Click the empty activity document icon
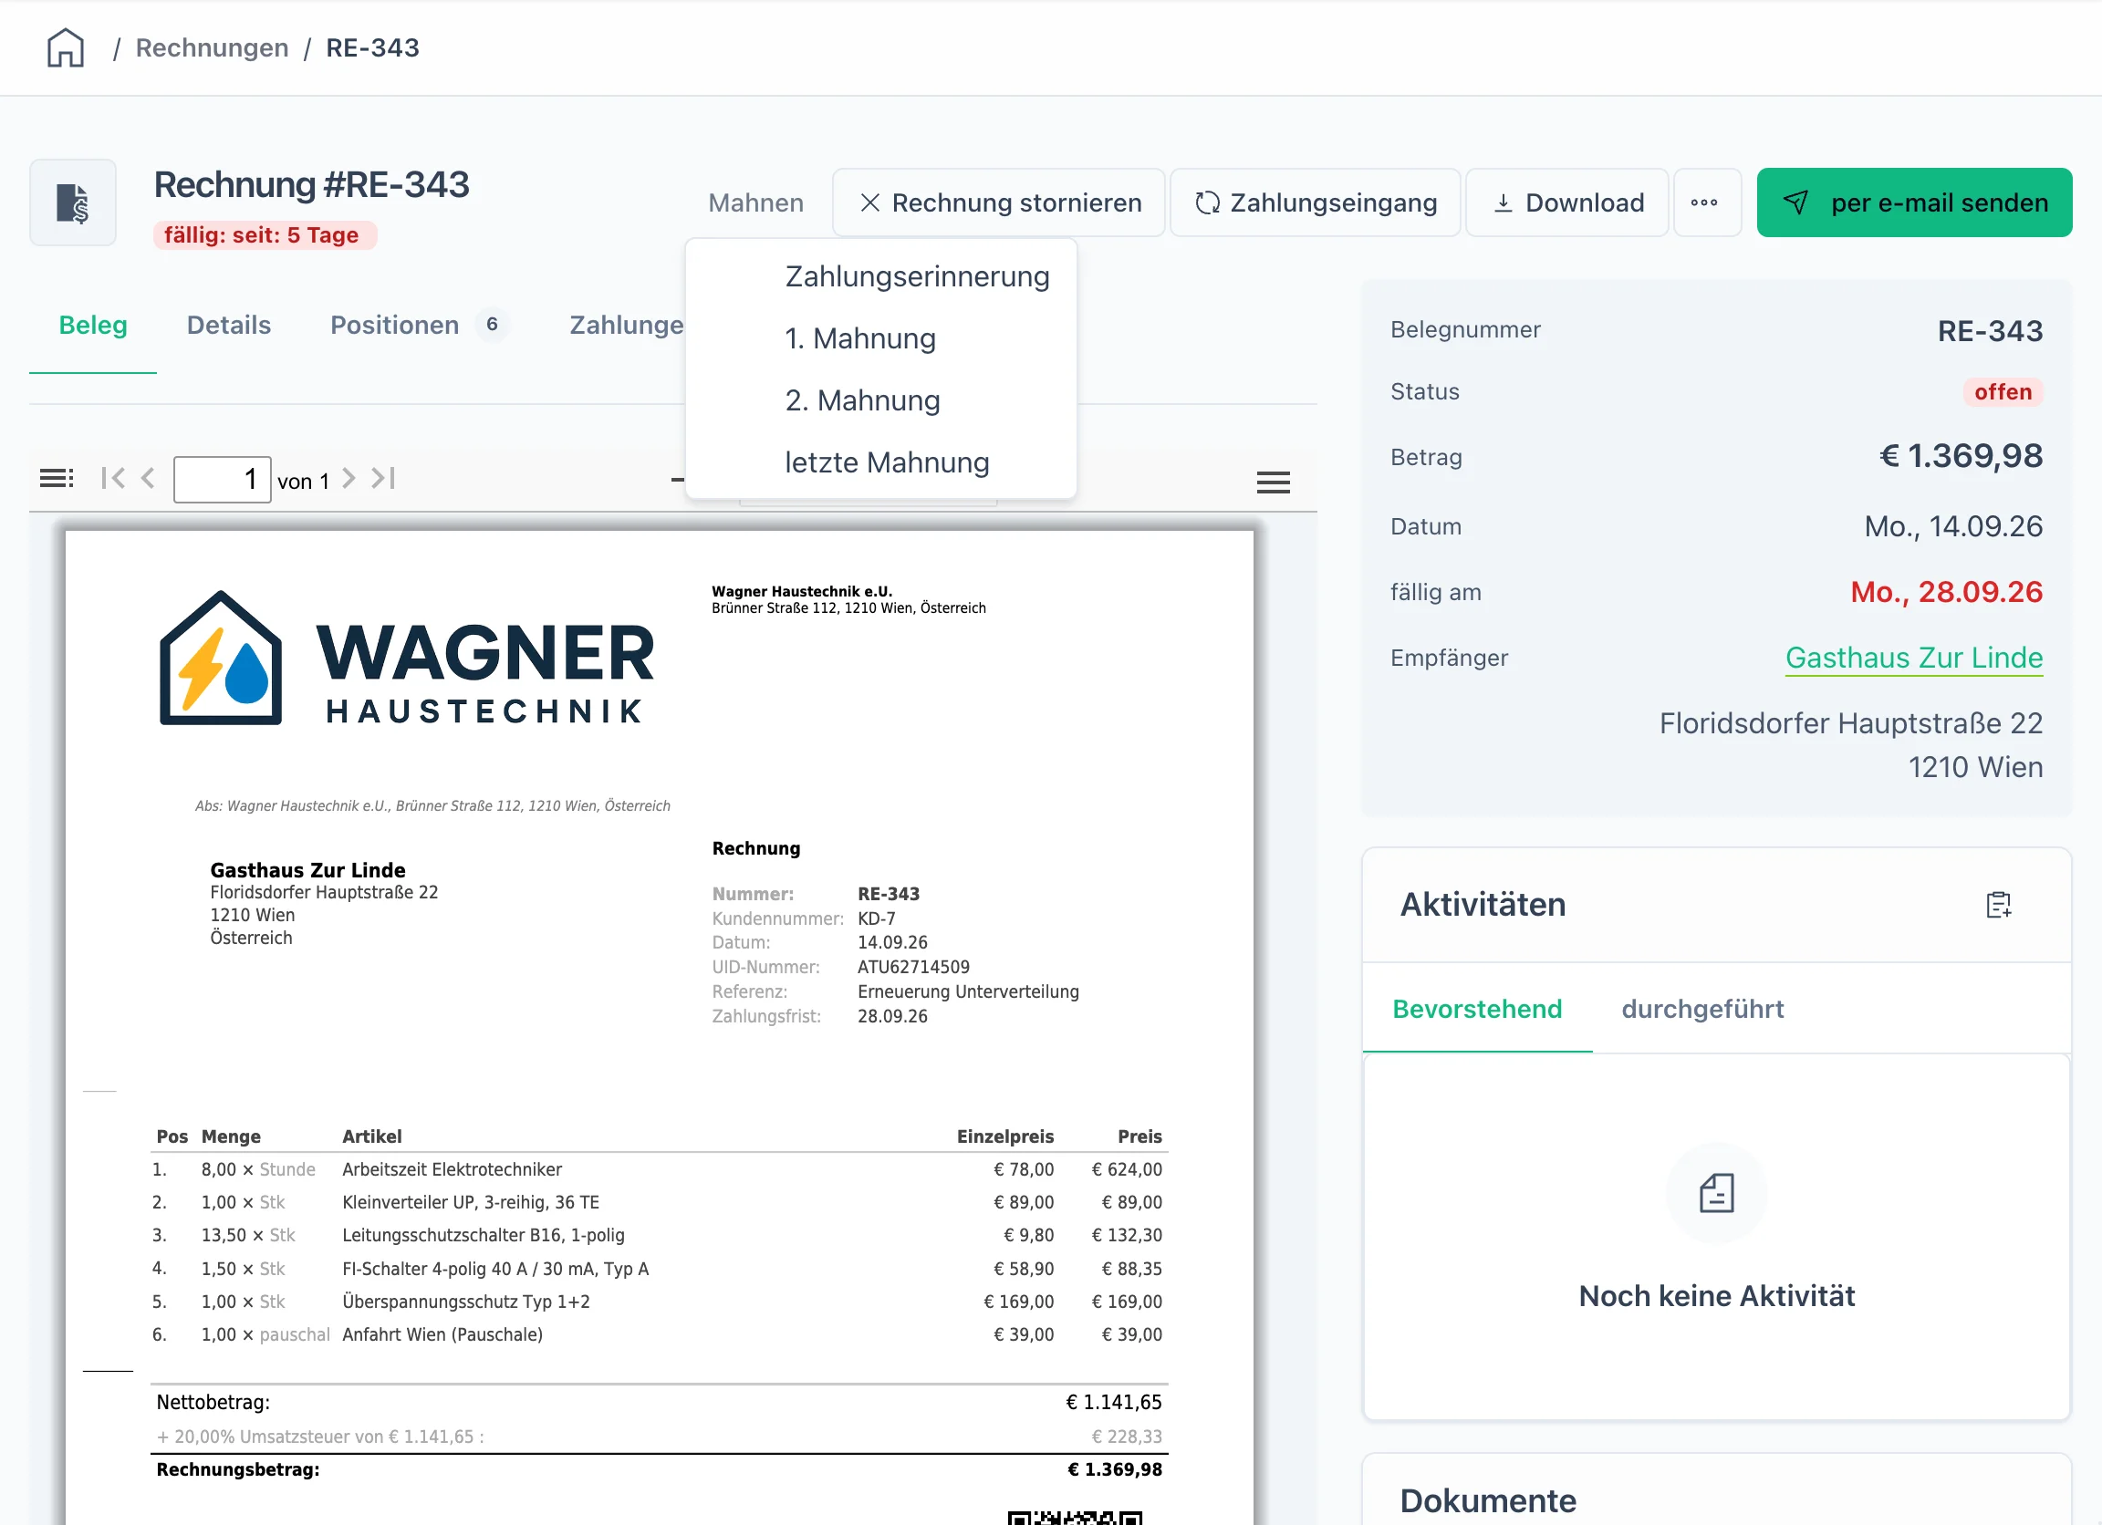The height and width of the screenshot is (1525, 2102). coord(1716,1193)
